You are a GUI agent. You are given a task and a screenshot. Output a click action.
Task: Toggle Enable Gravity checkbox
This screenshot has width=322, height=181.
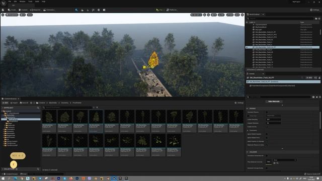tap(267, 127)
